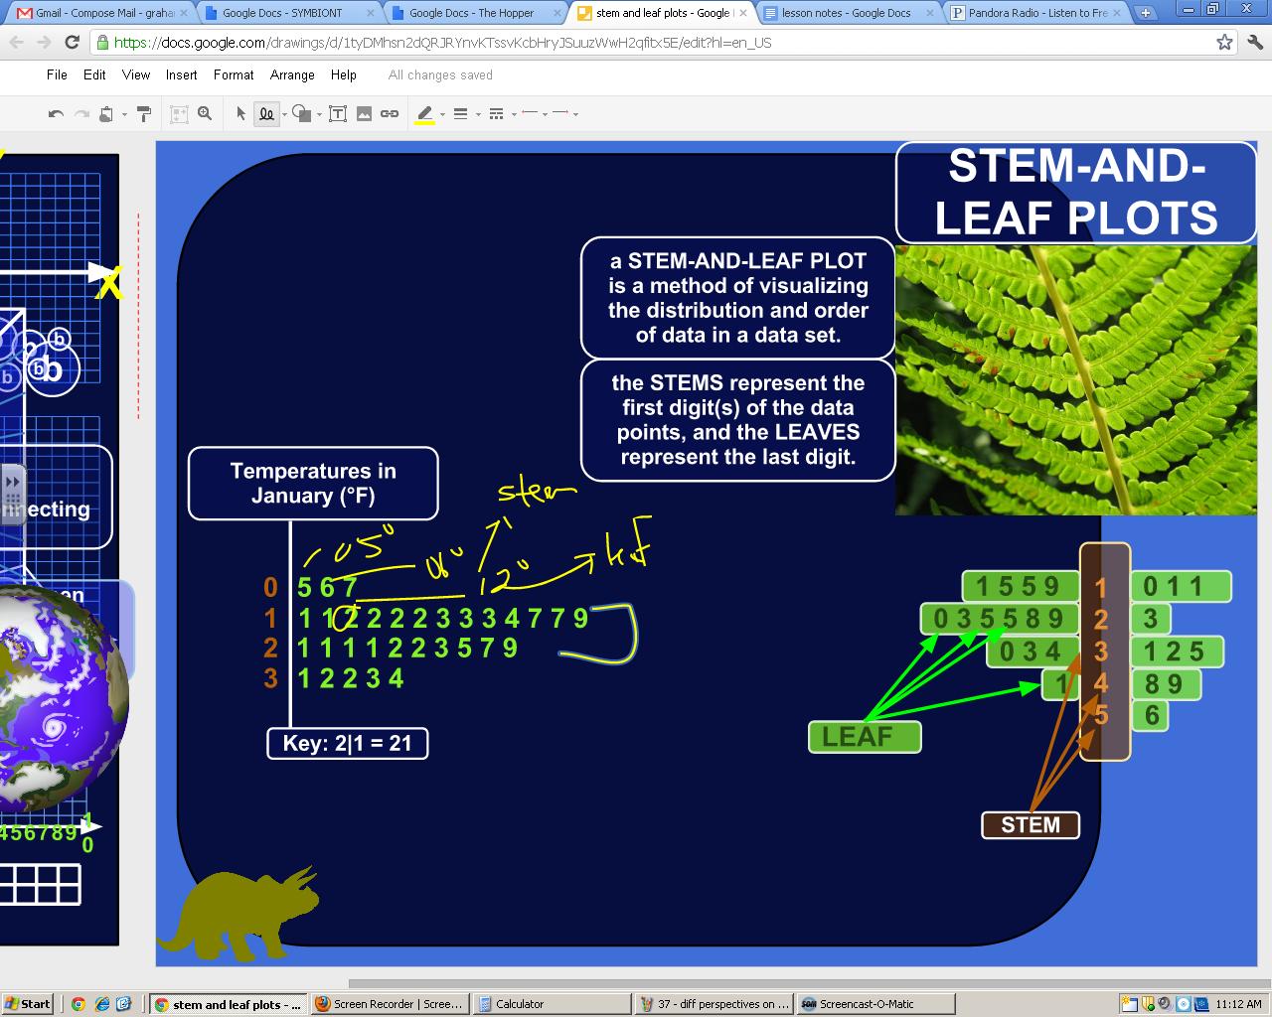Activate the scribble line tool
Screen dimensions: 1272x1017
point(266,114)
